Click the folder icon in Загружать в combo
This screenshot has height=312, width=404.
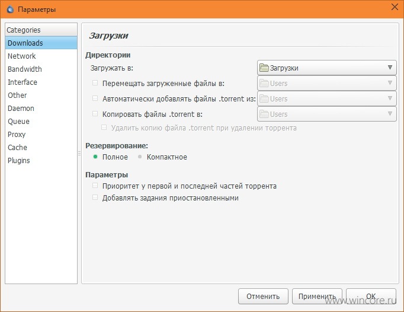tap(264, 68)
